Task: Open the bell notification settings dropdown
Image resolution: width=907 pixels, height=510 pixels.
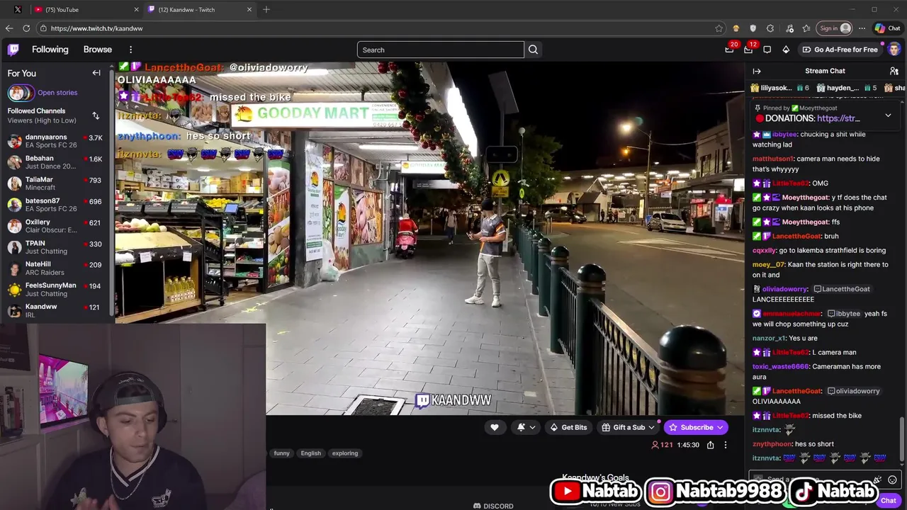Action: tap(526, 427)
